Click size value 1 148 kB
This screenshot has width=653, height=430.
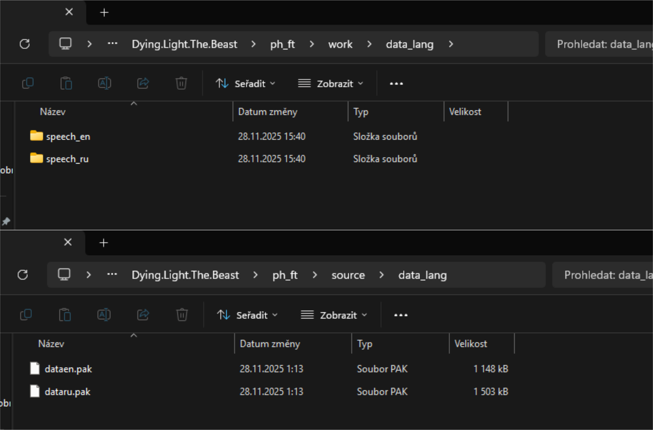click(x=491, y=369)
